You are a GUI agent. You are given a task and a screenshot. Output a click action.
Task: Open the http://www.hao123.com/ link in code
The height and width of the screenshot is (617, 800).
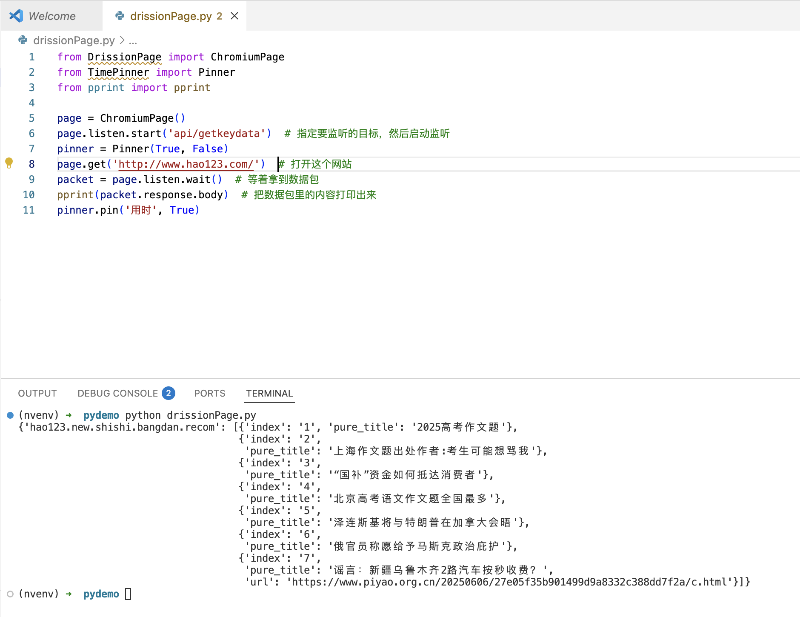186,164
